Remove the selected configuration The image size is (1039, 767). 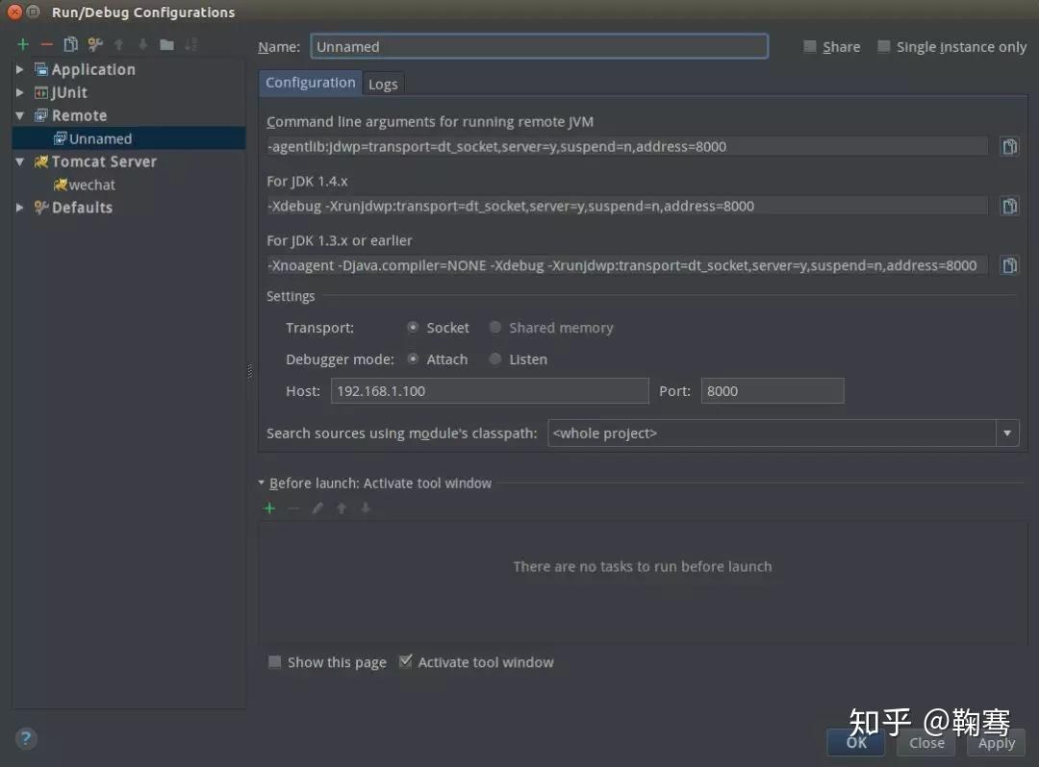pyautogui.click(x=44, y=43)
